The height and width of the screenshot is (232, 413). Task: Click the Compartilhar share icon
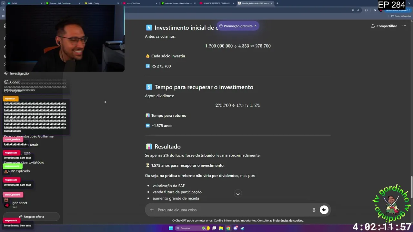coord(373,26)
